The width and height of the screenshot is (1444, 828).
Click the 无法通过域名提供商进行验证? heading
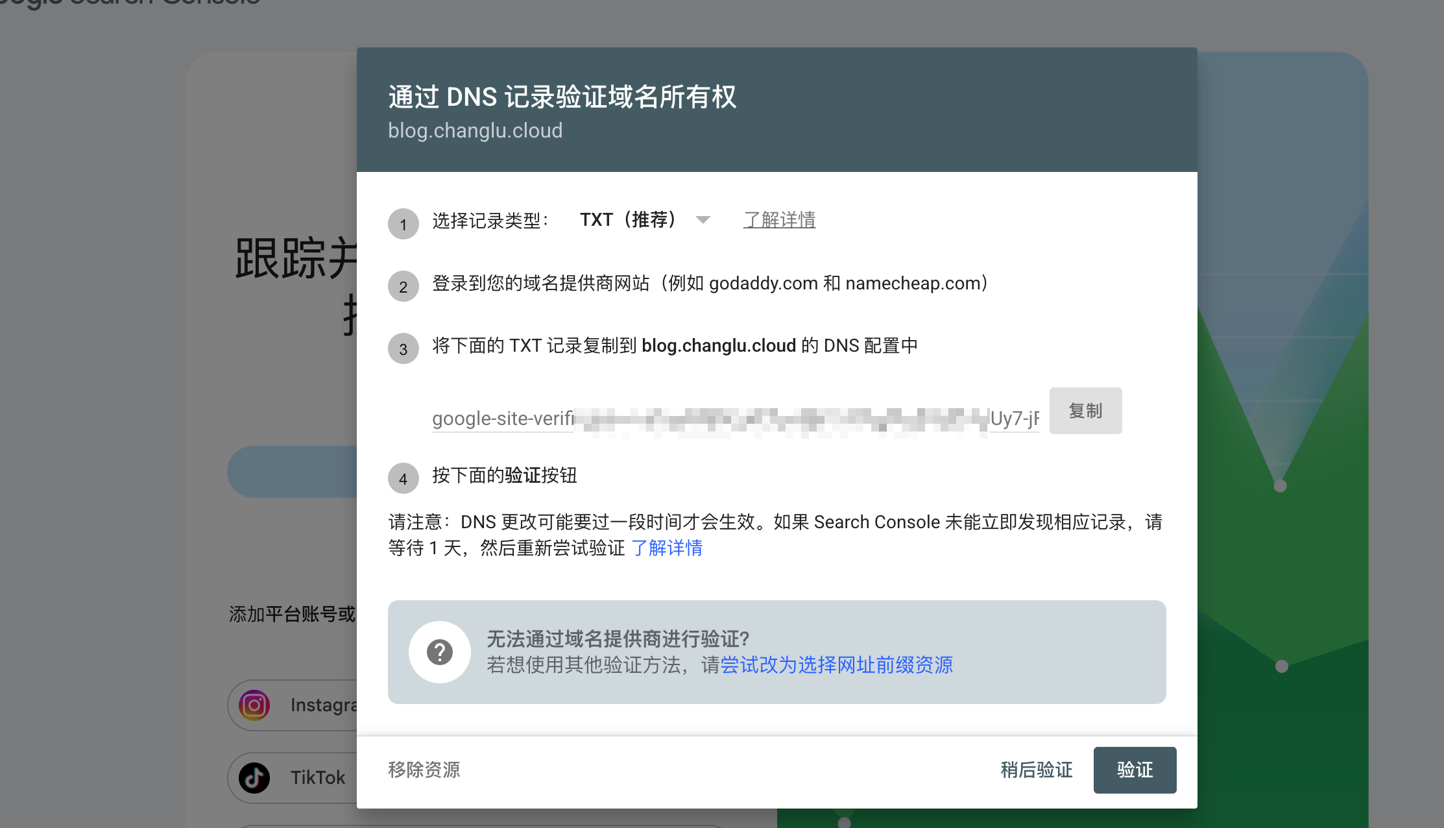click(618, 639)
